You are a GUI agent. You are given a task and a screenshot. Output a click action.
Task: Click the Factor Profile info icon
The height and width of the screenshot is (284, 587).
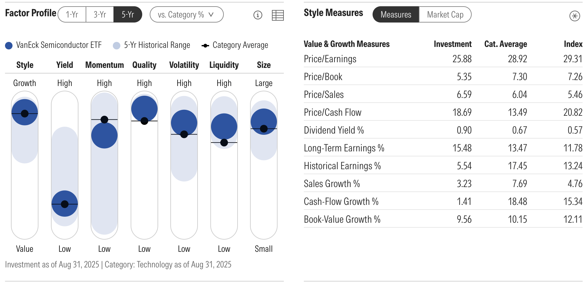coord(258,15)
